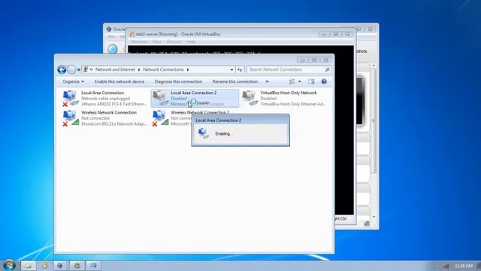This screenshot has width=481, height=271.
Task: Click the 'Enabling...' status text
Action: coord(224,134)
